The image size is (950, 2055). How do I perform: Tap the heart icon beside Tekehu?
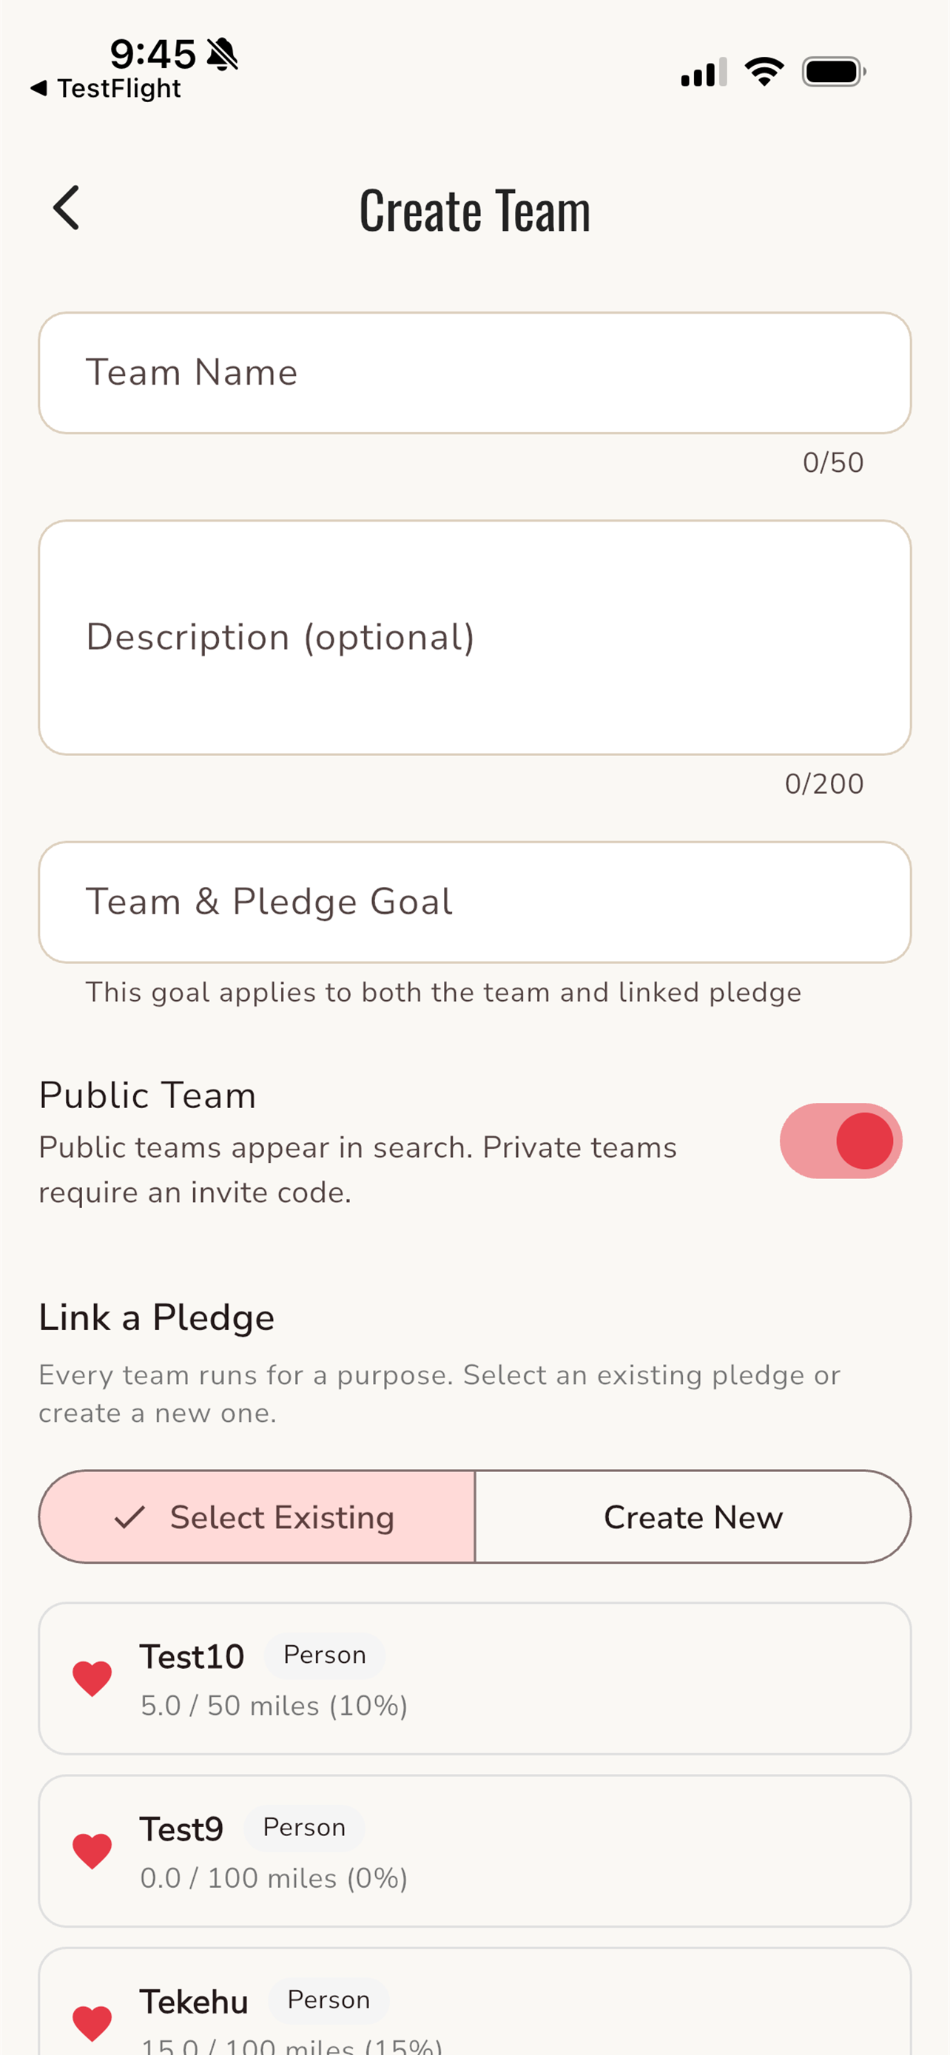[92, 2022]
